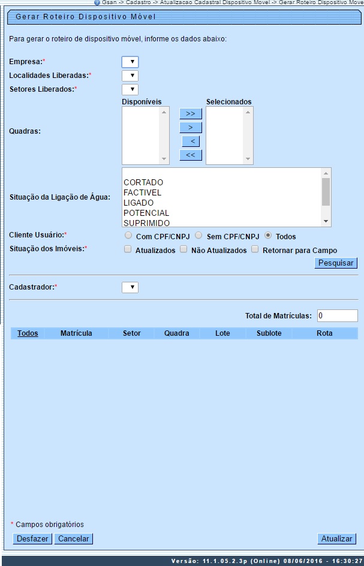
Task: Check the Retornar para Campo checkbox
Action: (255, 249)
